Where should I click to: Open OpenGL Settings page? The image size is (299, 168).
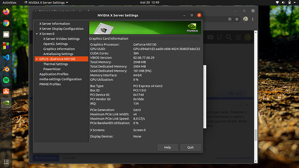55,44
